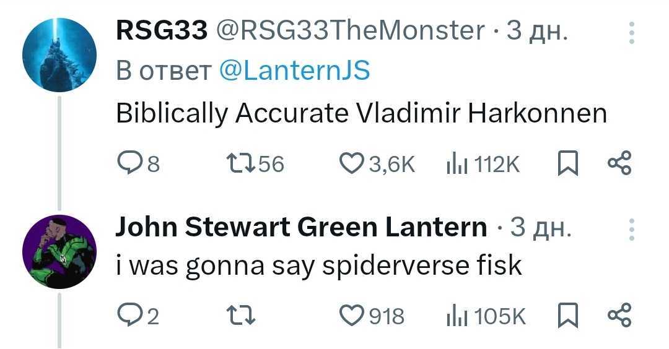Open RSG33's Godzilla profile picture
The width and height of the screenshot is (669, 349).
coord(59,55)
